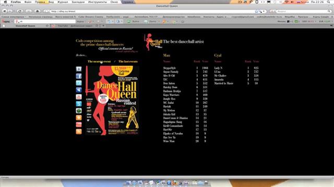Click the DanceHall Queen logo at page top
This screenshot has height=187, width=334.
tap(153, 42)
